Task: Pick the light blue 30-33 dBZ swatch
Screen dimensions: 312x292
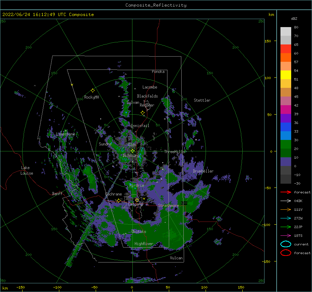Action: [286, 136]
